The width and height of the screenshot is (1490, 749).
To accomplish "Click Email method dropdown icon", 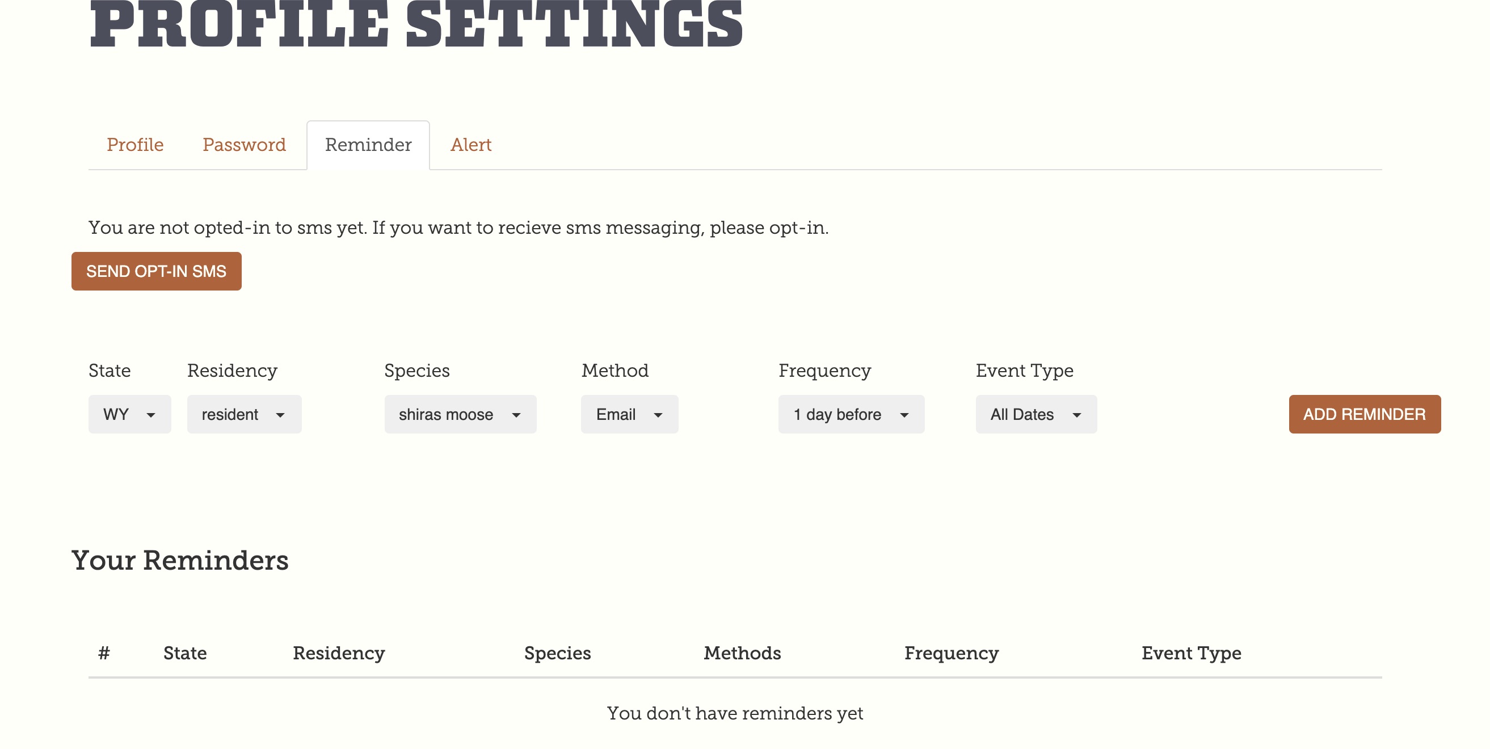I will pos(660,415).
